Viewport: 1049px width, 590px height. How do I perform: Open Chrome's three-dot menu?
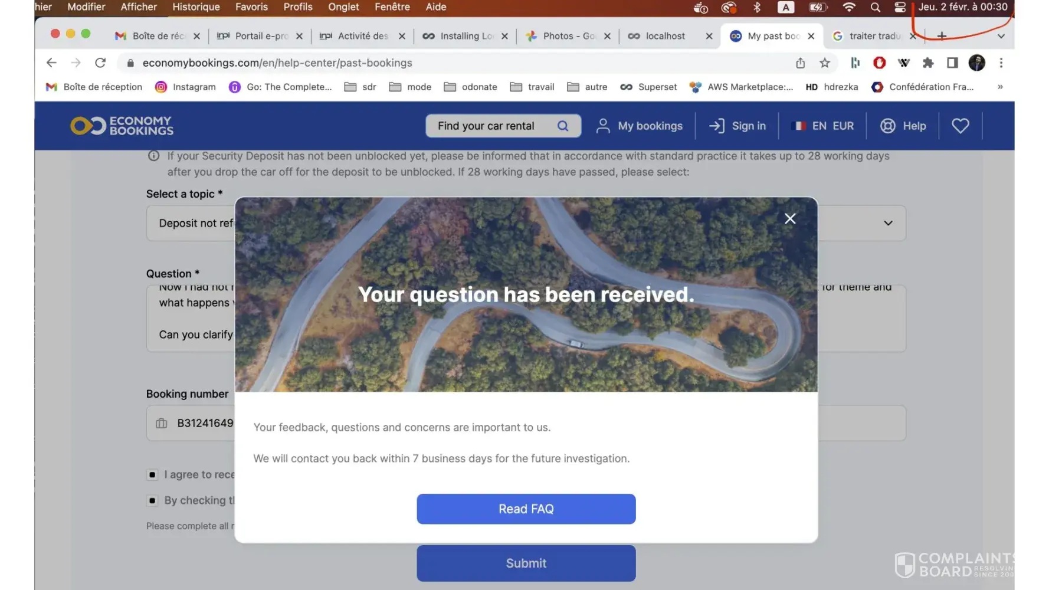(x=1001, y=63)
